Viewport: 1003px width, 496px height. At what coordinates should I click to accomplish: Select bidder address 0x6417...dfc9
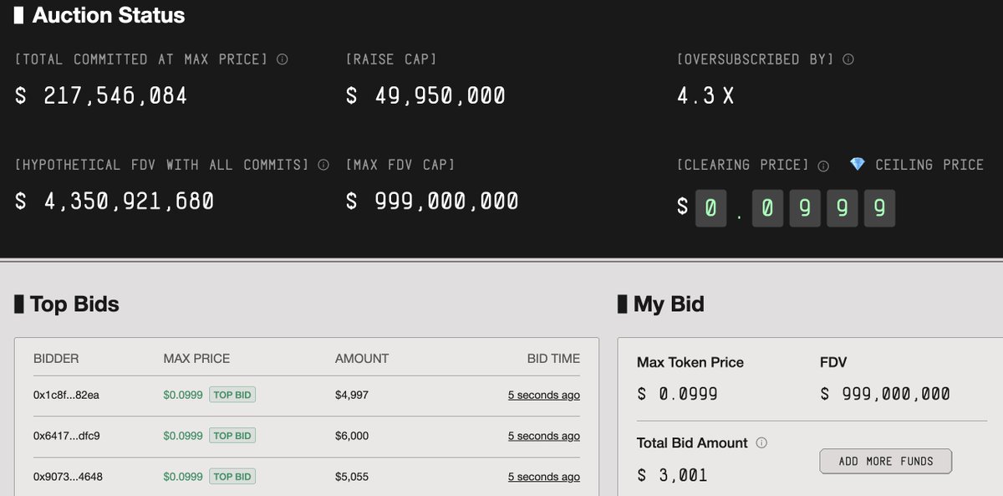click(66, 436)
